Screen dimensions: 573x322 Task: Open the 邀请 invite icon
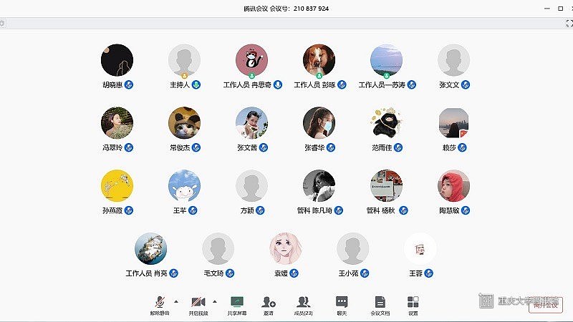(x=269, y=305)
